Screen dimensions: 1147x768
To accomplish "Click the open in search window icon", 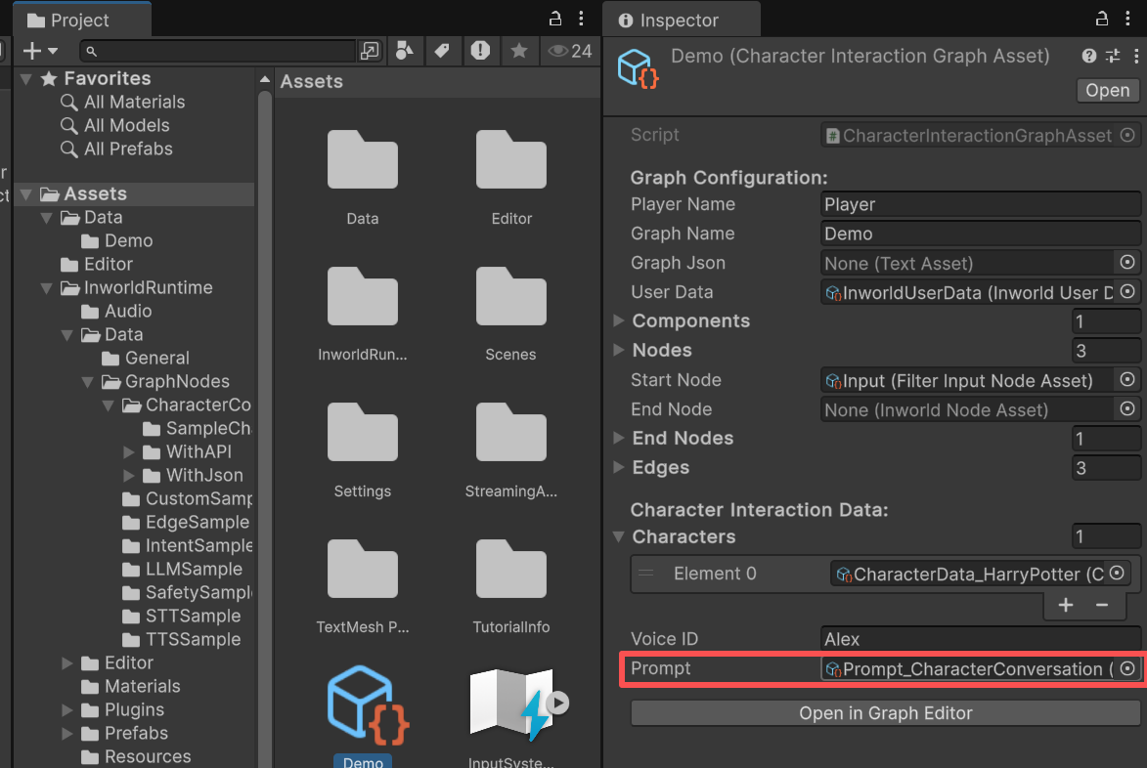I will [371, 51].
